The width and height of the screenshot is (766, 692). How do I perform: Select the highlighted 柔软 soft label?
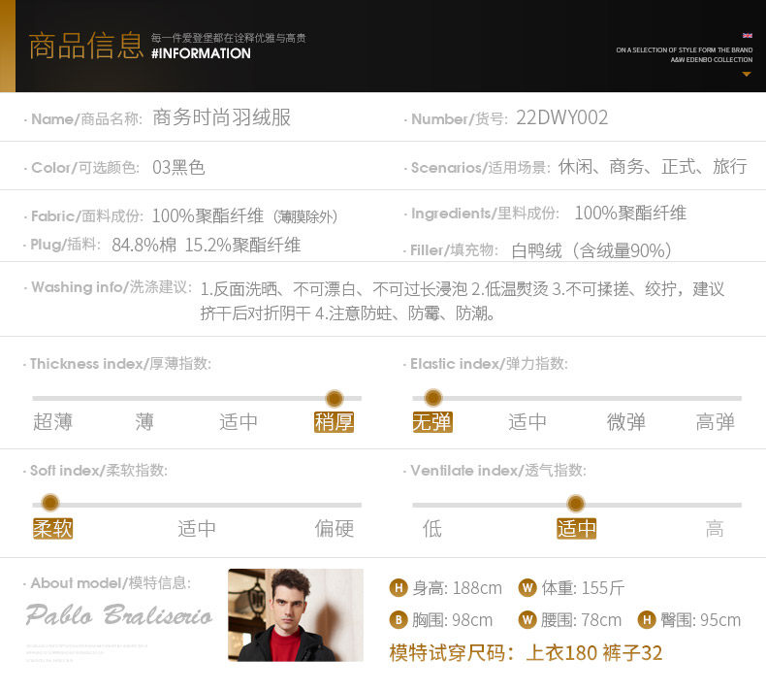(52, 529)
